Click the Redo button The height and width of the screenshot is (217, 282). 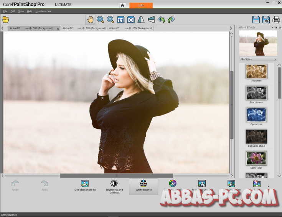(45, 186)
